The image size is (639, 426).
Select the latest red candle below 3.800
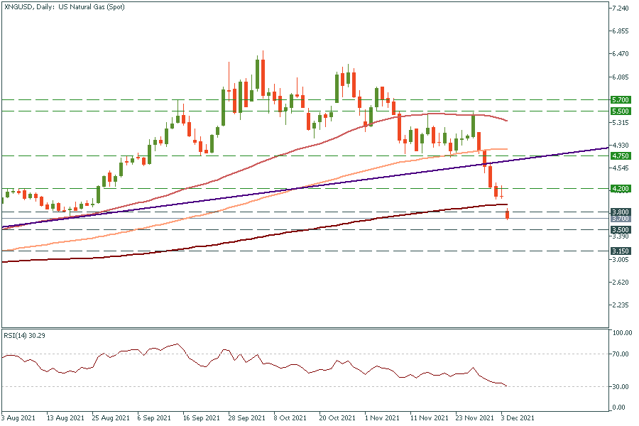[508, 216]
